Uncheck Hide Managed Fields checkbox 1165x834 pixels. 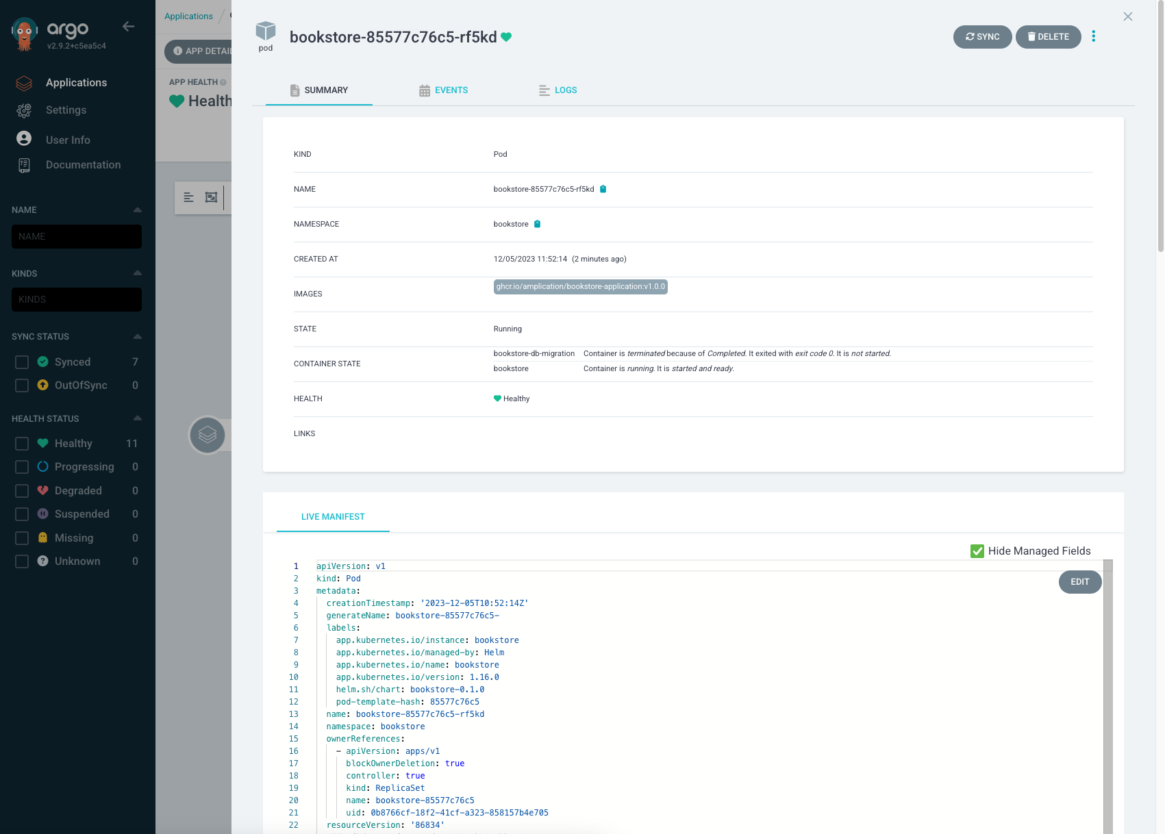(x=977, y=551)
